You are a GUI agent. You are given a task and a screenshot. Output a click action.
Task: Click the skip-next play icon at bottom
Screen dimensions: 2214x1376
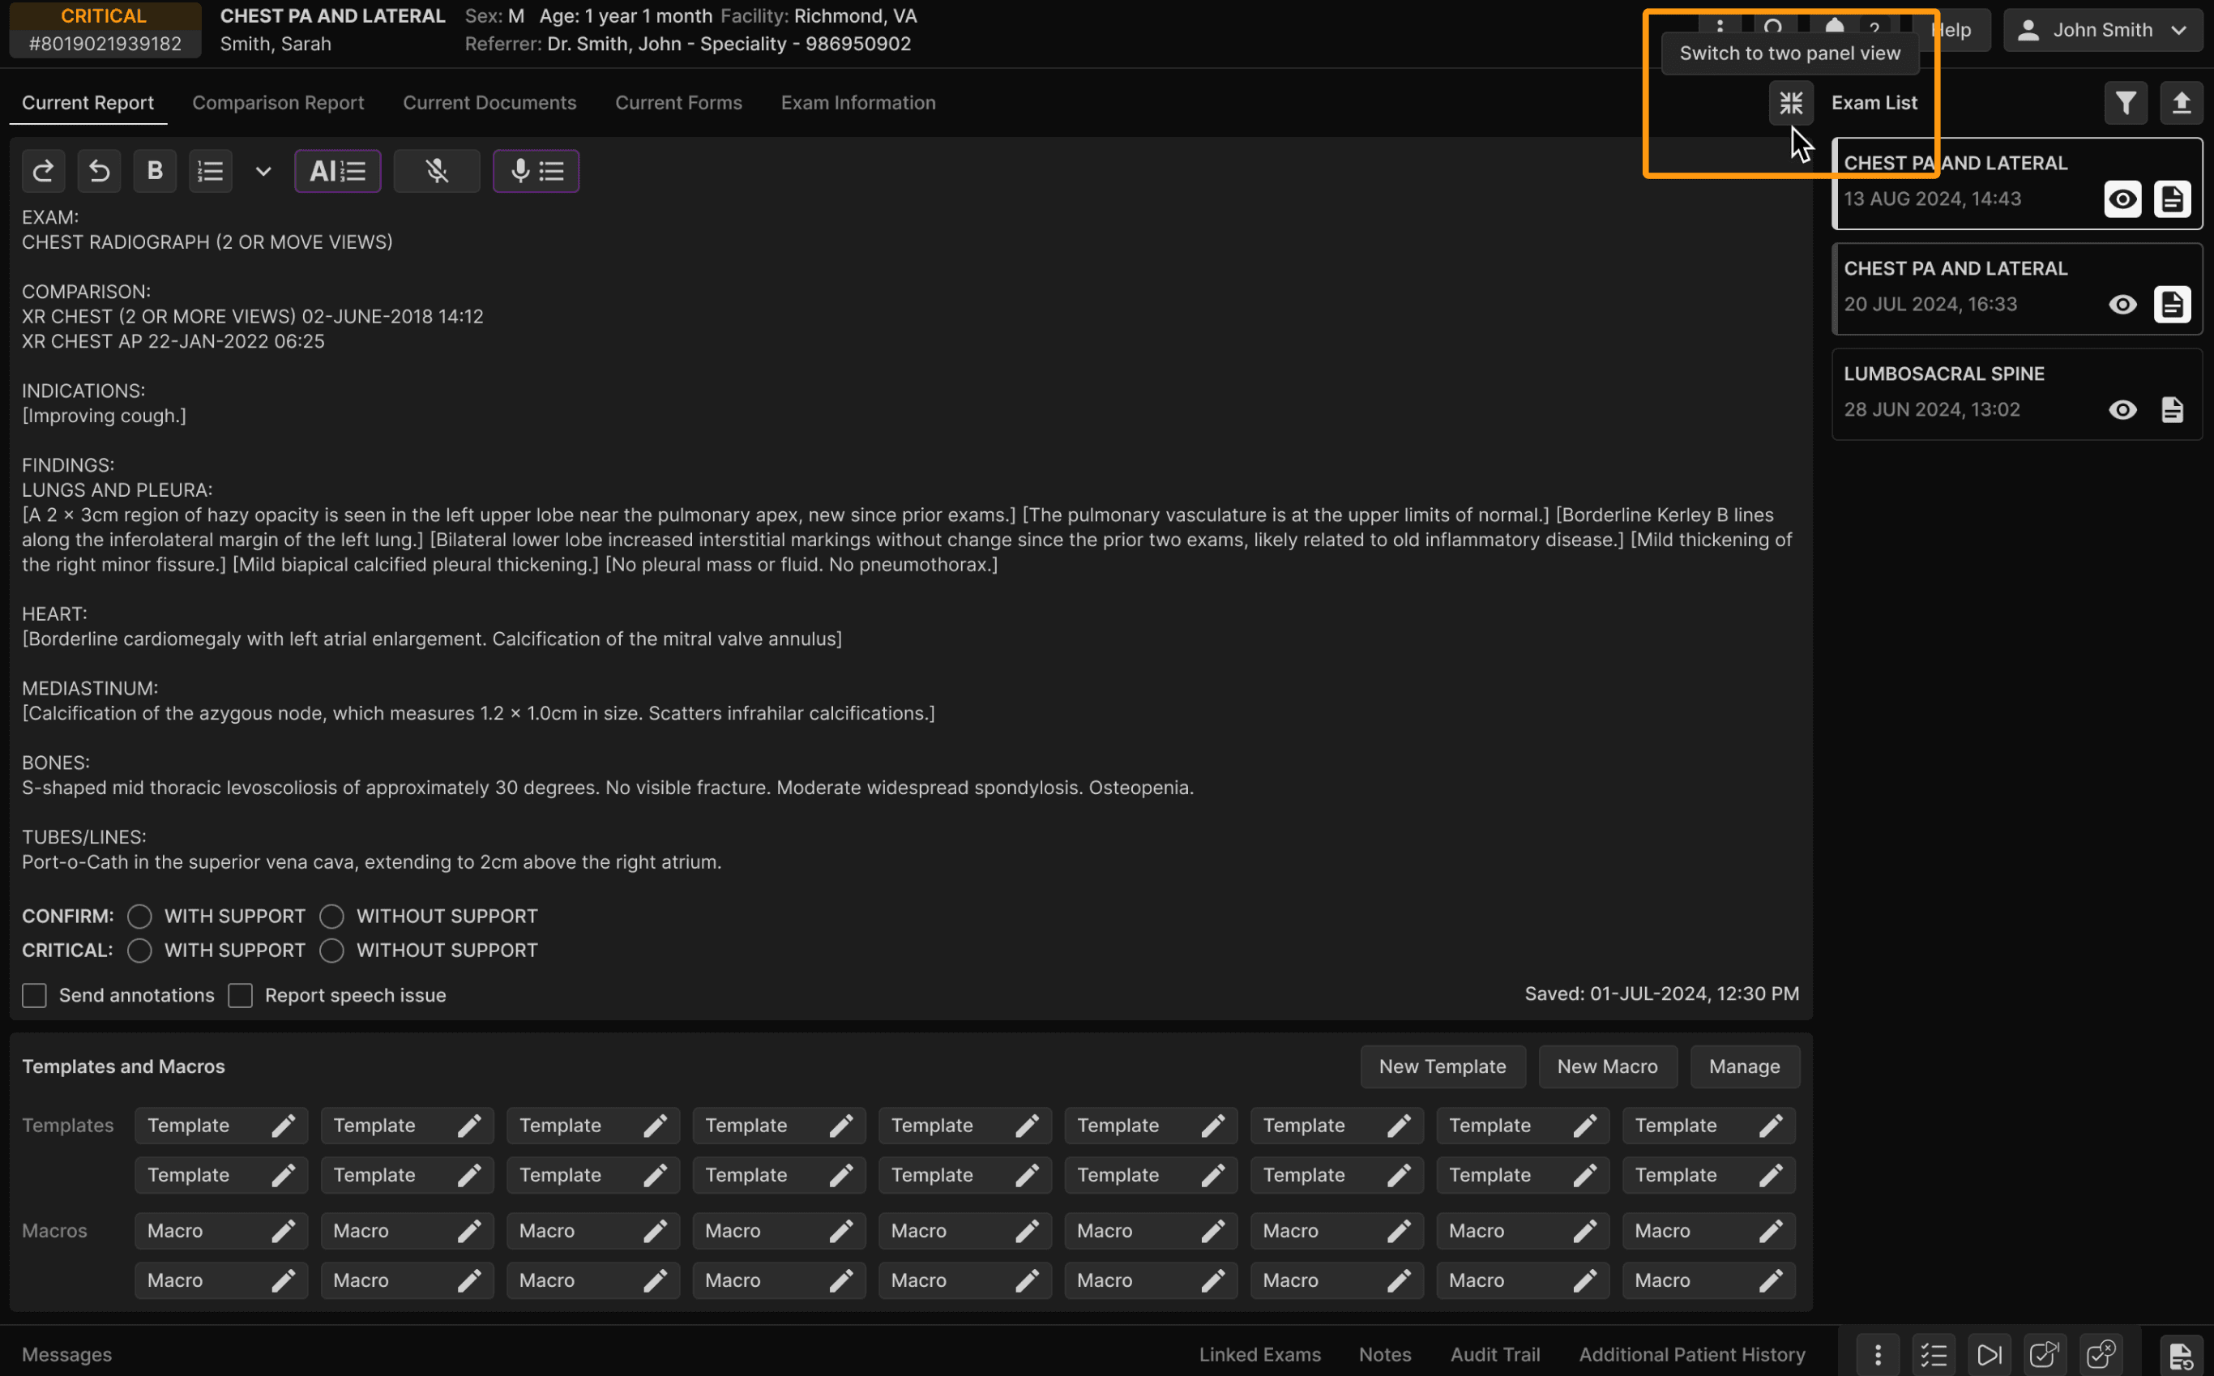tap(1990, 1354)
